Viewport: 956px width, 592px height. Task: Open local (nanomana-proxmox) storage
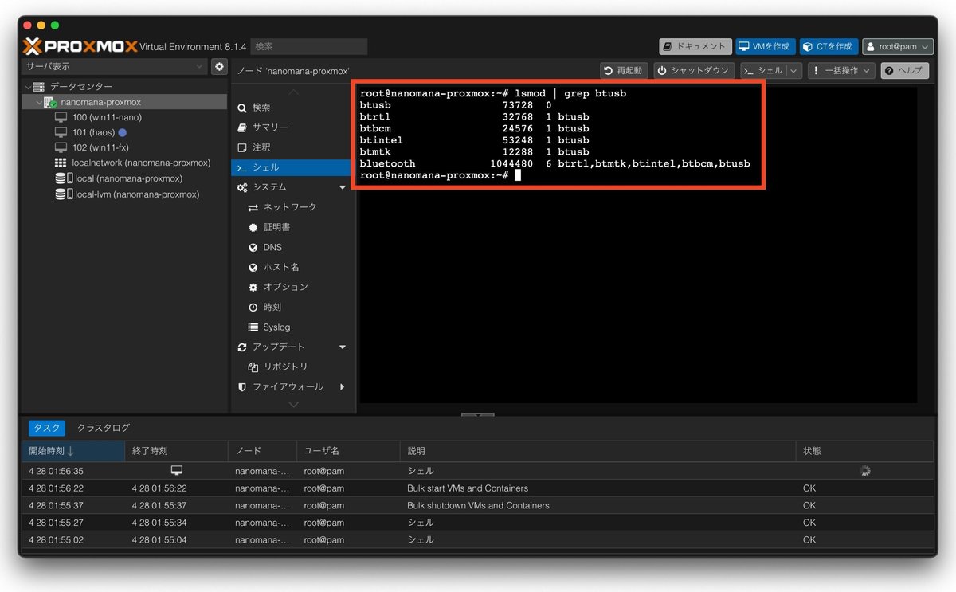tap(128, 178)
